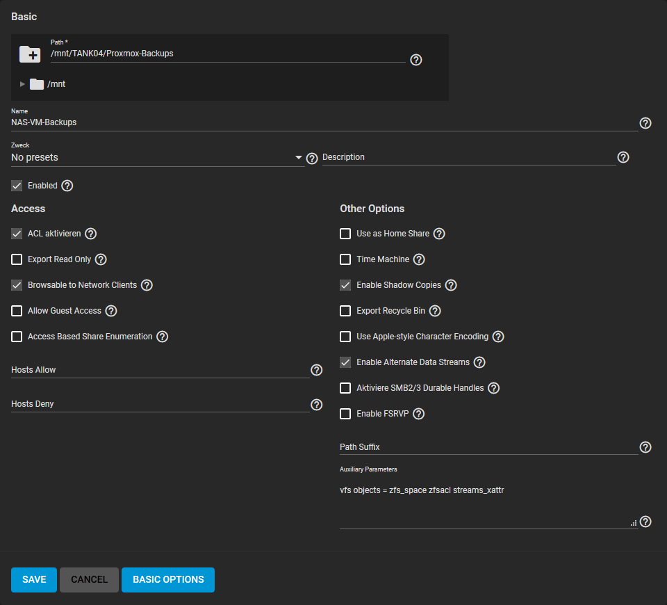The height and width of the screenshot is (605, 667).
Task: Show help for Enable Shadow Copies
Action: coord(451,285)
